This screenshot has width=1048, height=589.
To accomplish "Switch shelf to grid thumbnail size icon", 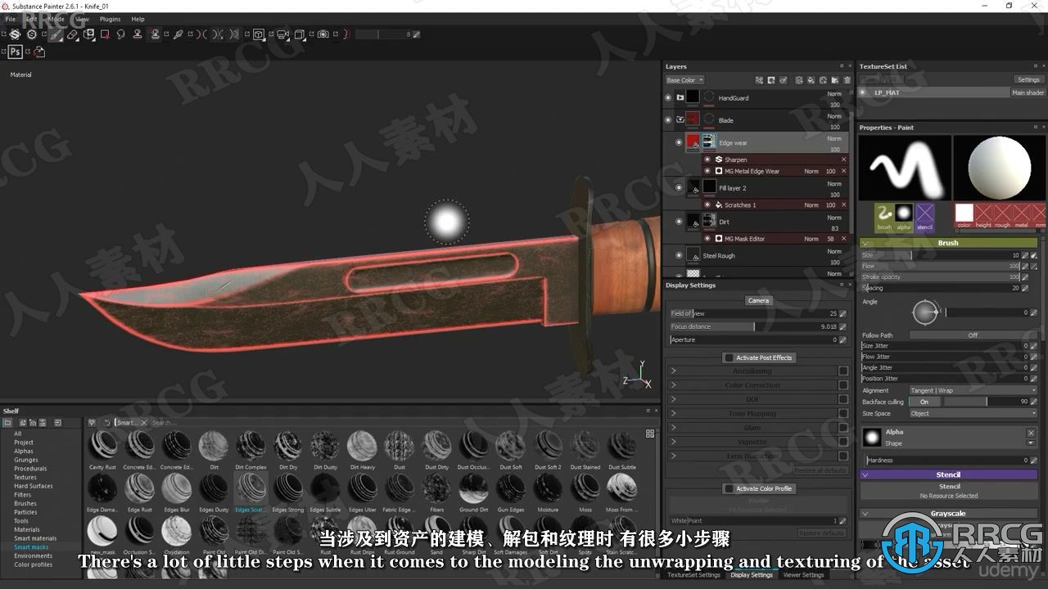I will pyautogui.click(x=650, y=434).
